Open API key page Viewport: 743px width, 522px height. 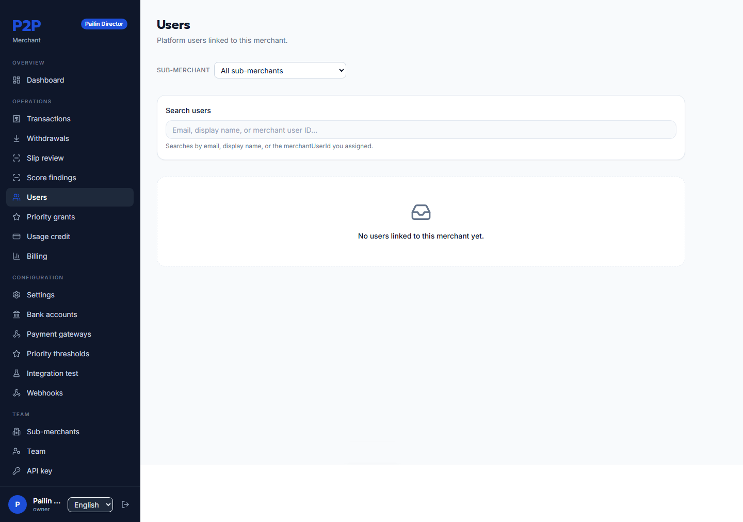(x=70, y=471)
